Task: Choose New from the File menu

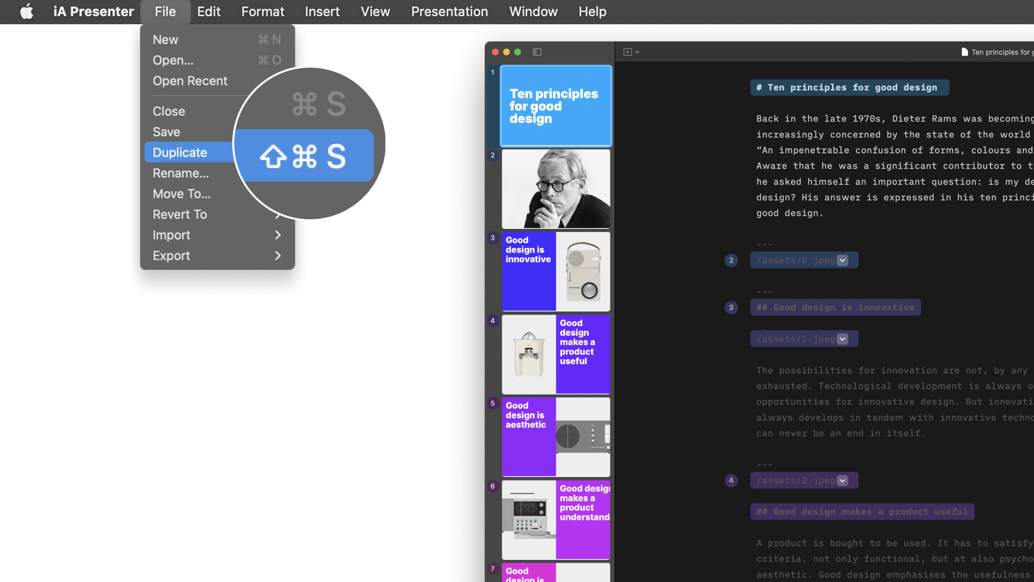Action: (217, 39)
